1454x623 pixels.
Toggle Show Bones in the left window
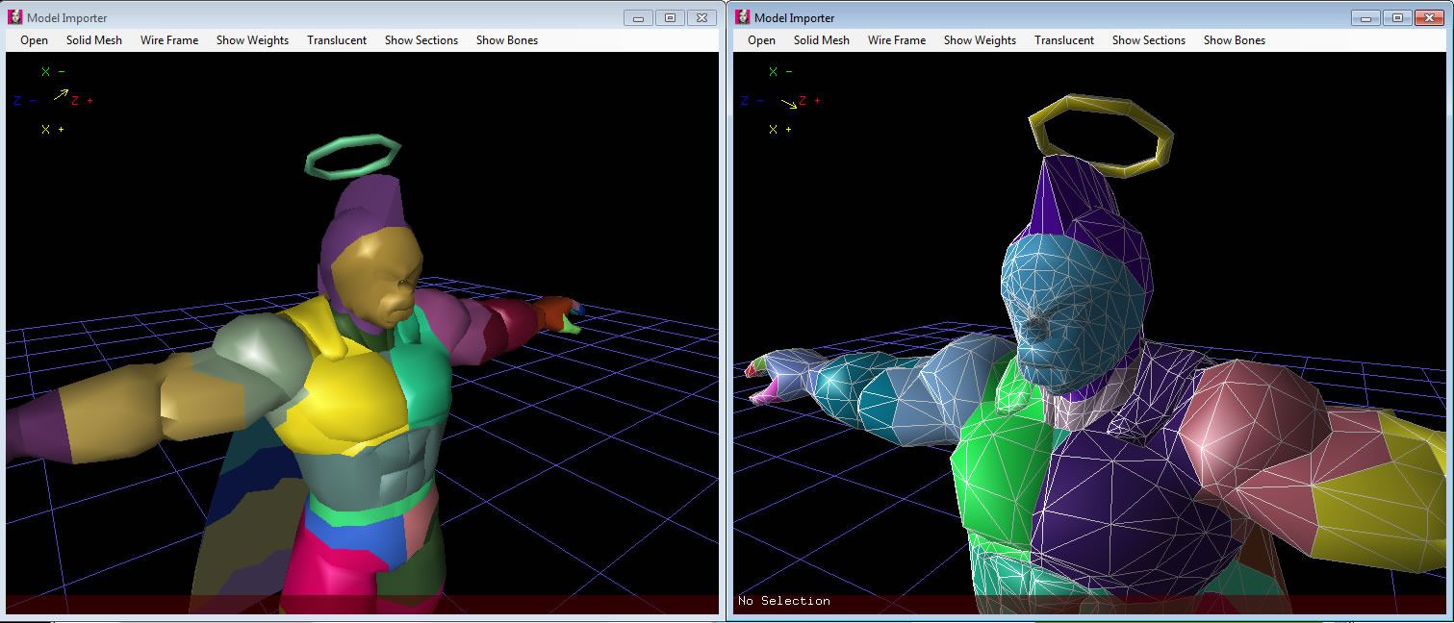506,40
